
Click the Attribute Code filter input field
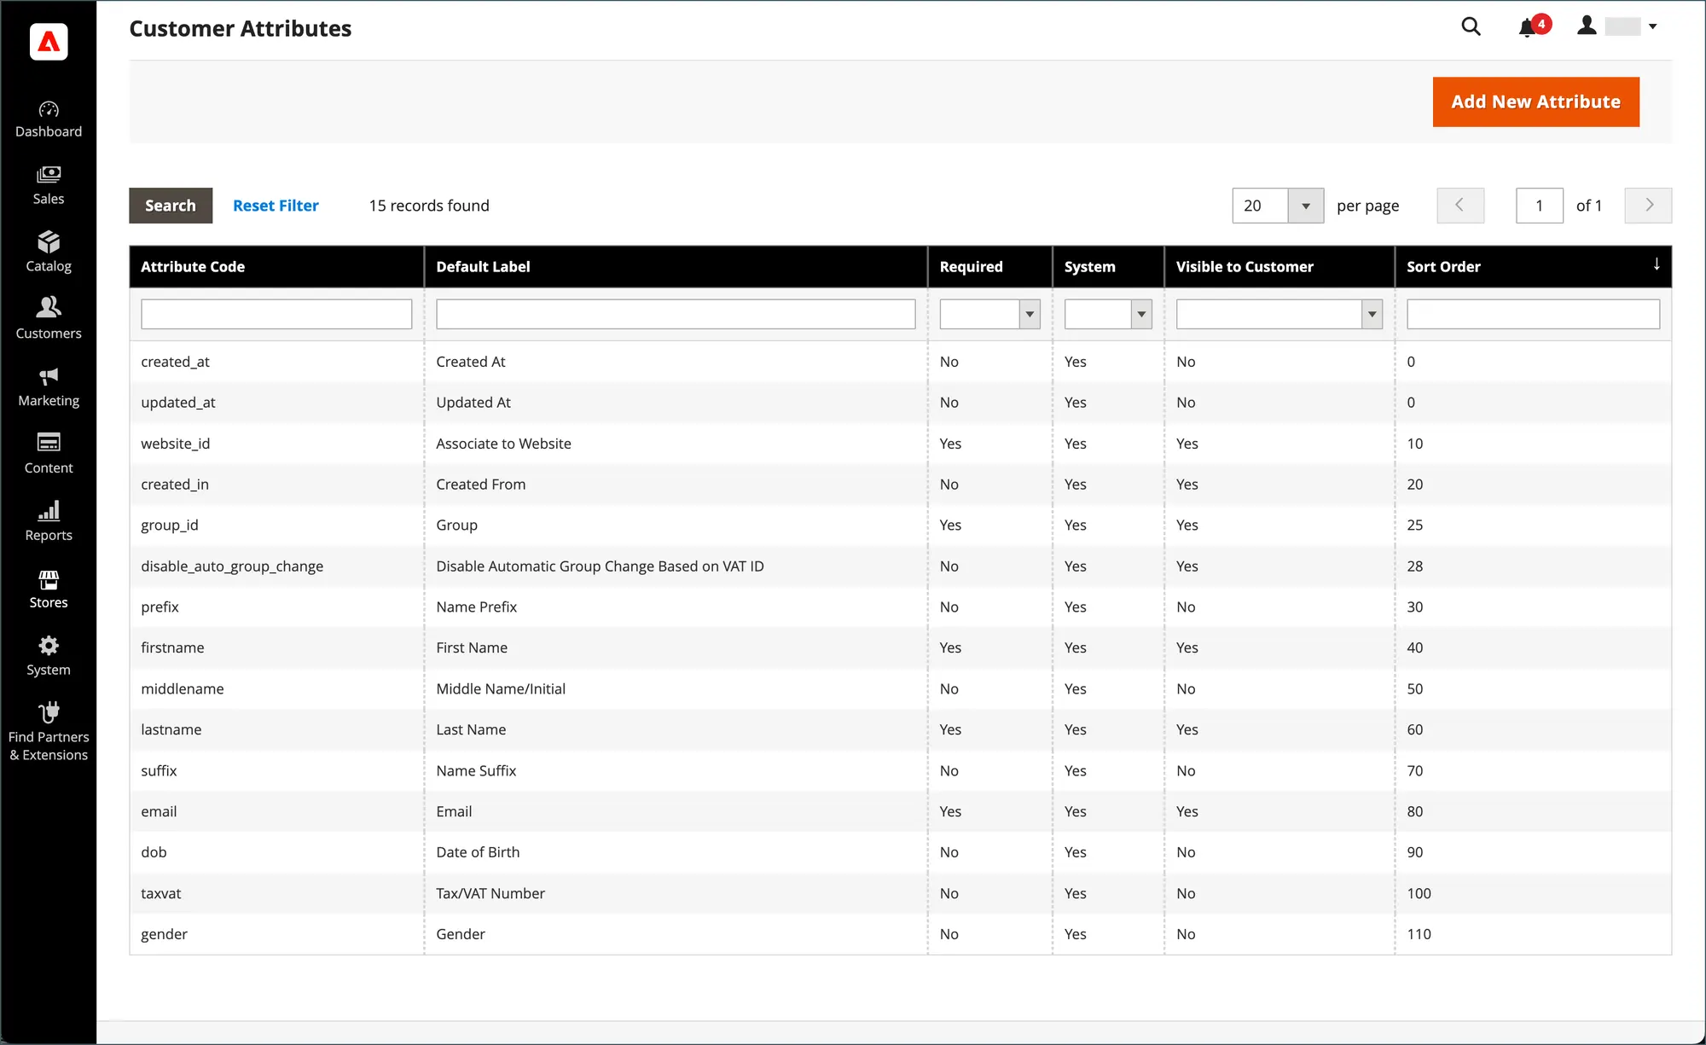[276, 314]
